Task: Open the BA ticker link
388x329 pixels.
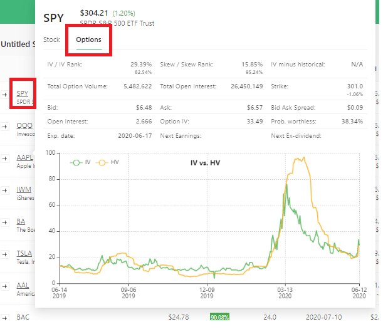Action: pos(21,221)
